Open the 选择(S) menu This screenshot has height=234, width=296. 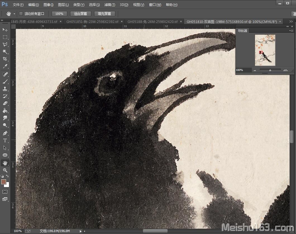pyautogui.click(x=94, y=5)
